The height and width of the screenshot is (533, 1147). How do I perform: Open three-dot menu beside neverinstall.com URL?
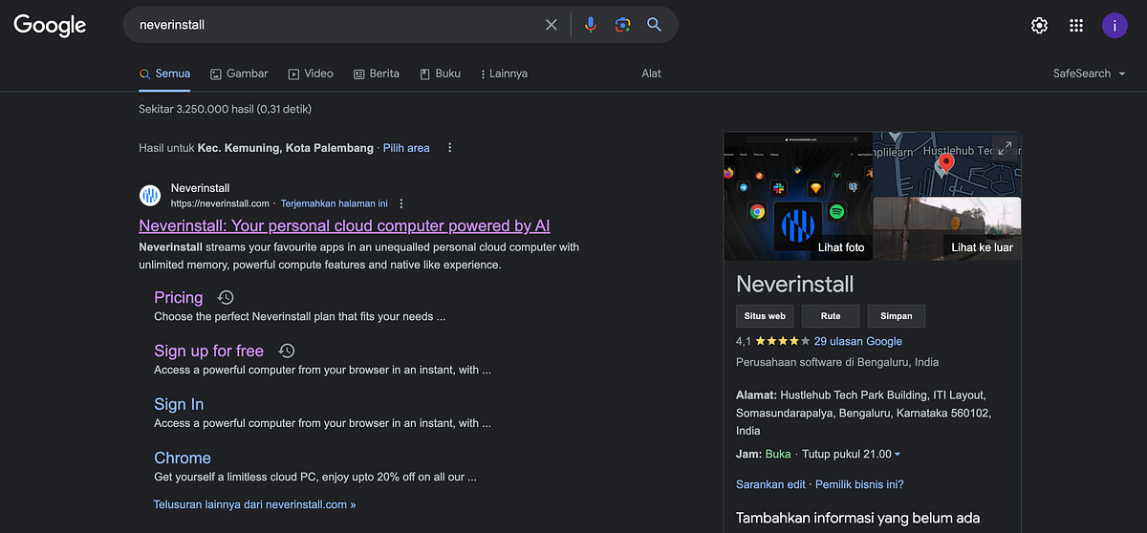[401, 203]
